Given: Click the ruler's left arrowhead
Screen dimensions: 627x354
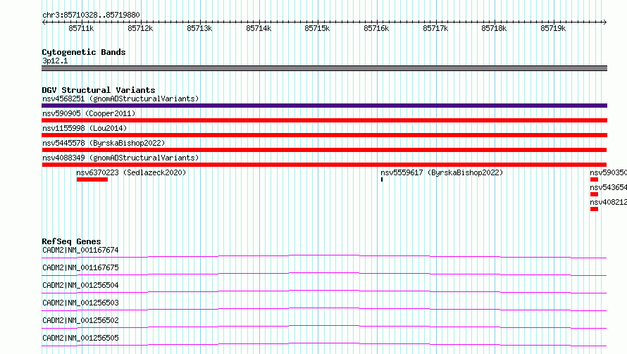Looking at the screenshot, I should pyautogui.click(x=44, y=22).
